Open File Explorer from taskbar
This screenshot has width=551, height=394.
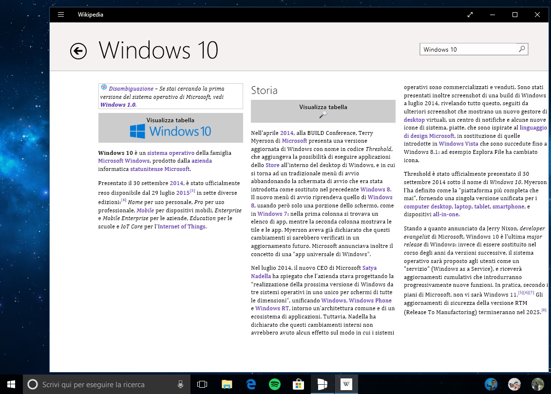[x=227, y=385]
